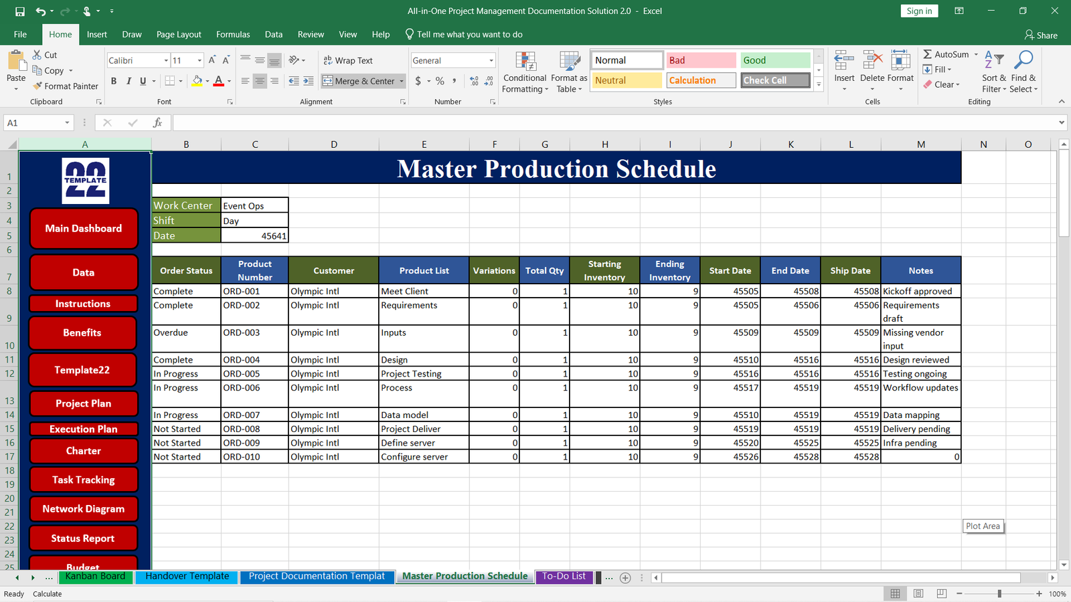The image size is (1071, 602).
Task: Switch to the Kanban Board sheet tab
Action: [x=96, y=577]
